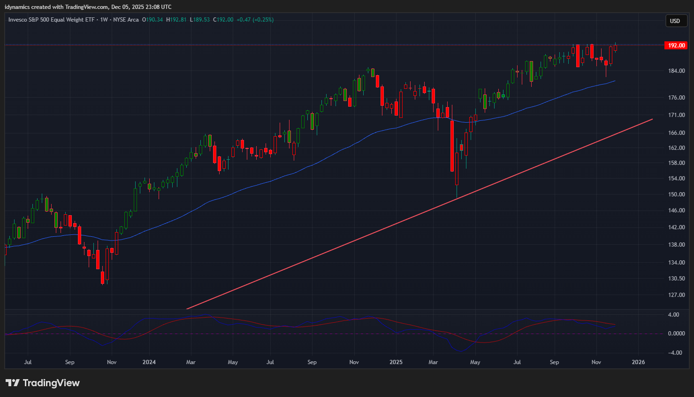Image resolution: width=694 pixels, height=397 pixels.
Task: Click the idynamics TradingView.com attribution text
Action: pos(88,7)
